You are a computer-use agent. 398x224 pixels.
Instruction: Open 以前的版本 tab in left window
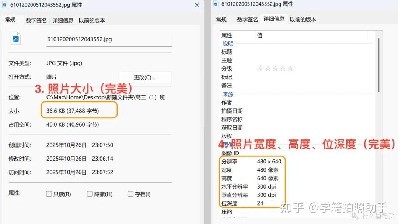[x=92, y=20]
